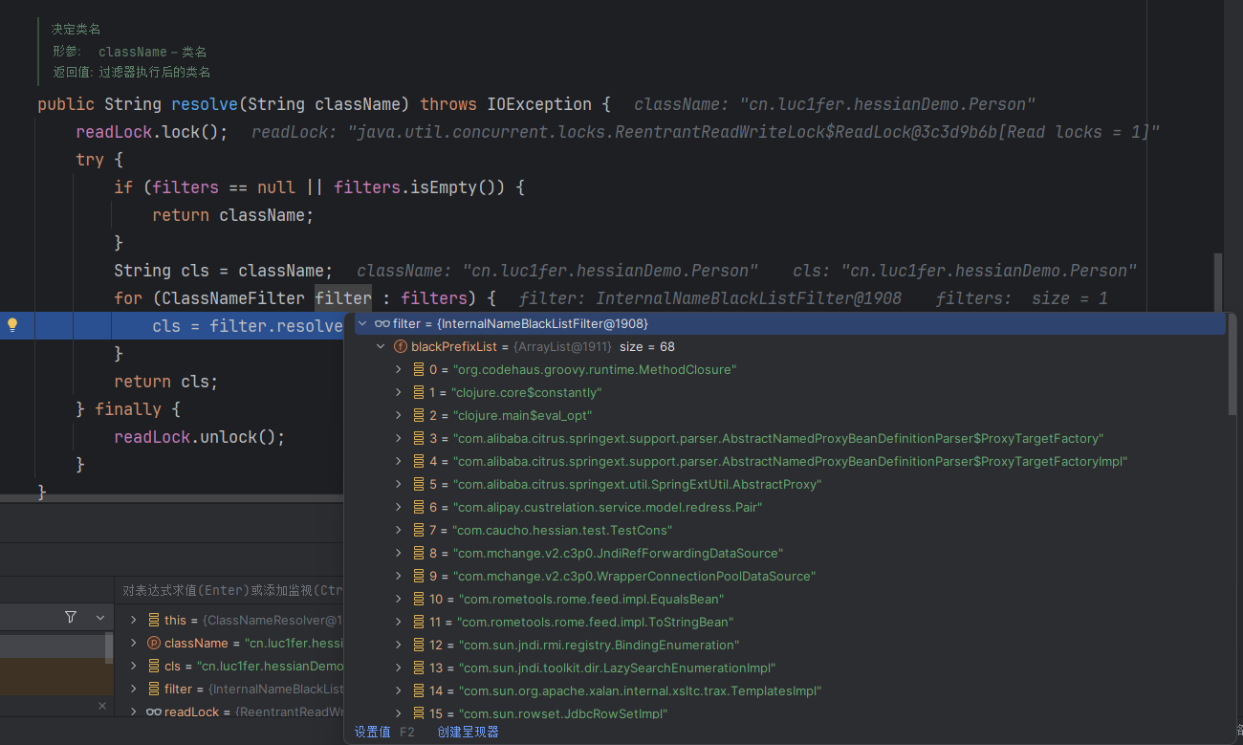Click inline hint 'filters: size = 1'
Viewport: 1243px width, 745px height.
[1021, 298]
